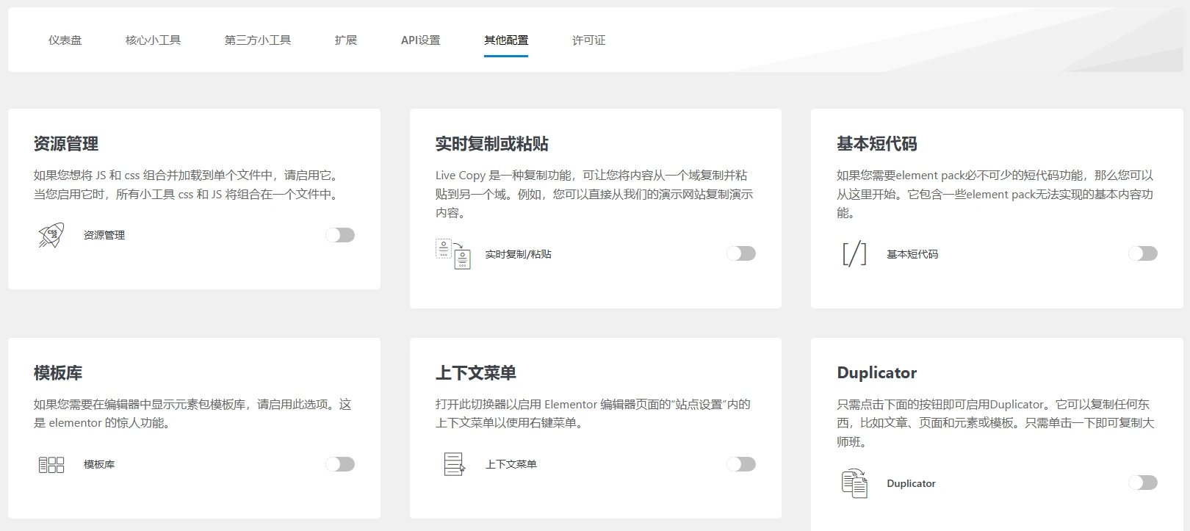Viewport: 1190px width, 531px height.
Task: Click the small 资源管理 option label
Action: (x=104, y=235)
